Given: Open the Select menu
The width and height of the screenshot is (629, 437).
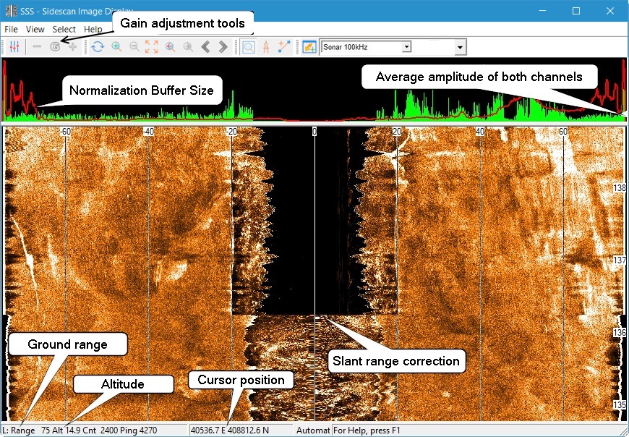Looking at the screenshot, I should tap(64, 30).
